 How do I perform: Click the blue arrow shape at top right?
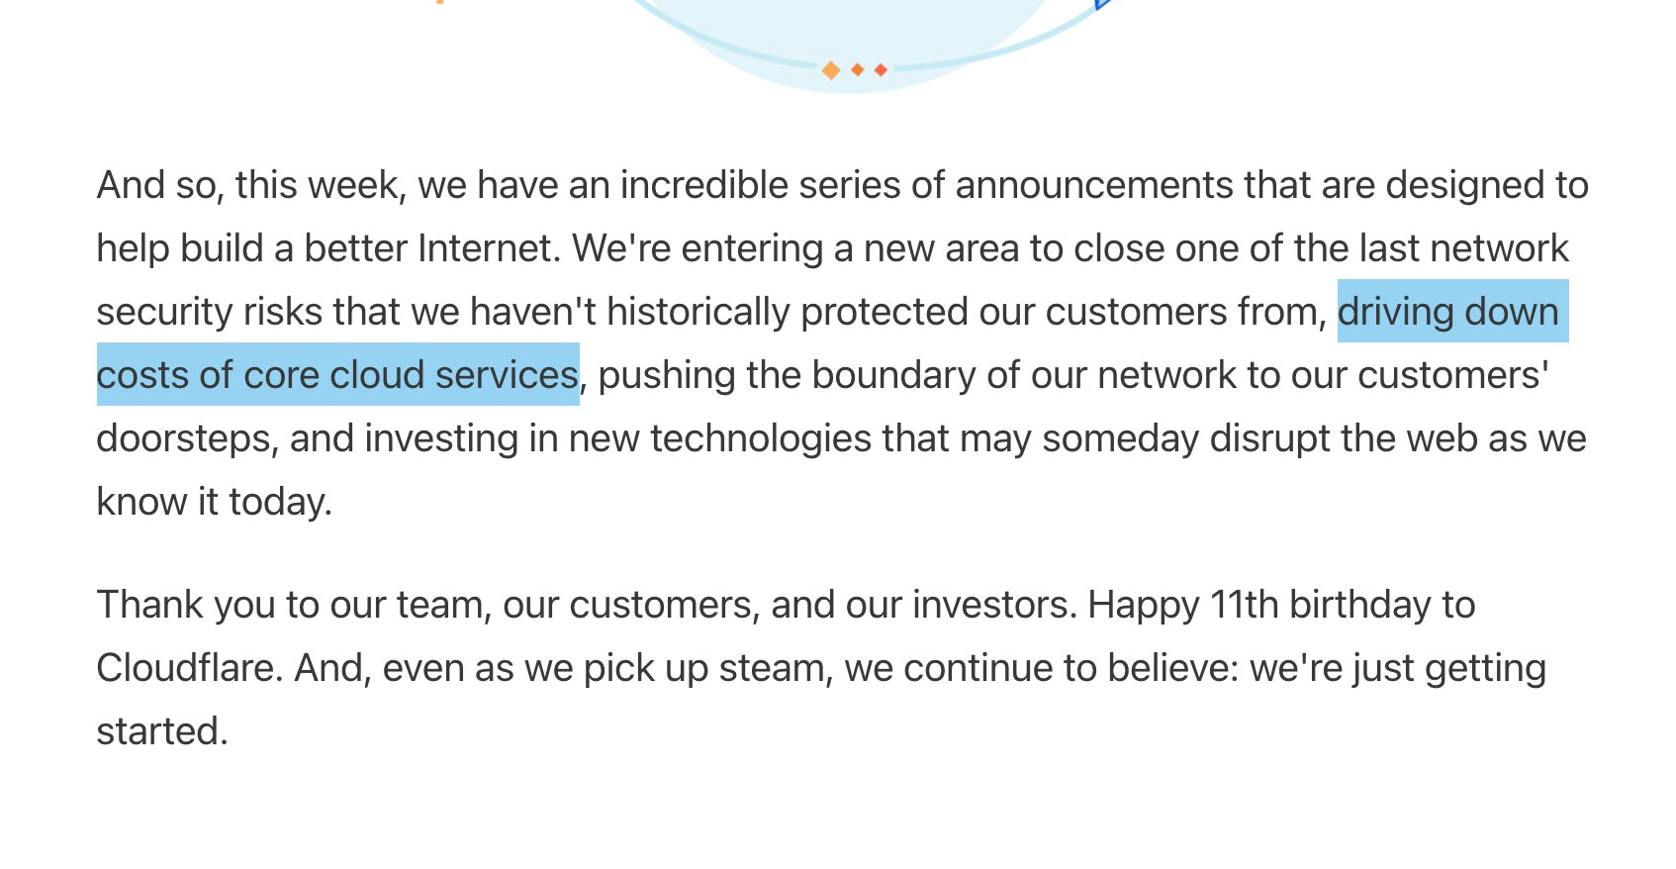click(1103, 4)
